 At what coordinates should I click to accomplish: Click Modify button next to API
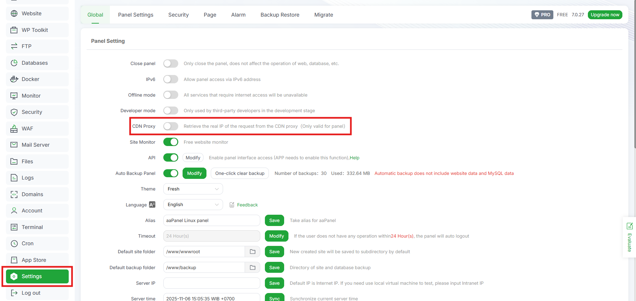click(193, 158)
